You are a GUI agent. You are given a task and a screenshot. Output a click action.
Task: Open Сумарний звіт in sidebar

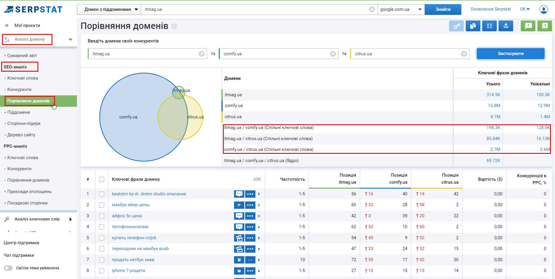tap(22, 56)
